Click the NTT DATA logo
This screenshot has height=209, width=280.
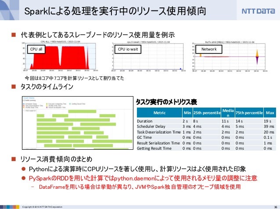click(x=258, y=11)
